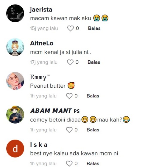Open the jaerista username link
The height and width of the screenshot is (167, 162).
click(x=41, y=10)
